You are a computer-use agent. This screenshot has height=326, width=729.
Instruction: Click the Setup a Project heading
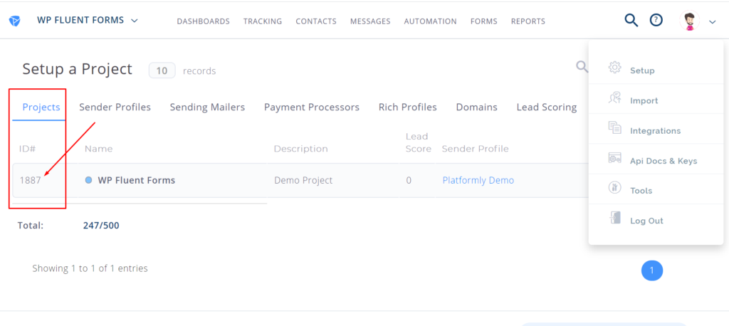coord(77,69)
